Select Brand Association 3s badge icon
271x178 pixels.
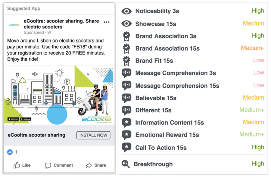pos(126,36)
